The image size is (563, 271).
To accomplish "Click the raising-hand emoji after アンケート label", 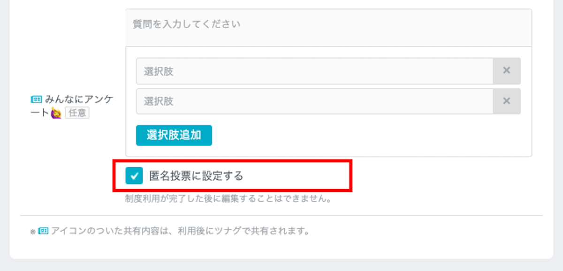I will (57, 113).
